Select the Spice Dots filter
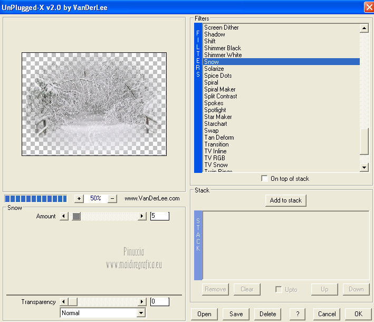The height and width of the screenshot is (322, 374). click(281, 76)
